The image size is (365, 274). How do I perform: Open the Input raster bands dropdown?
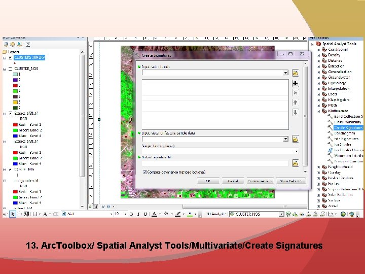[285, 73]
